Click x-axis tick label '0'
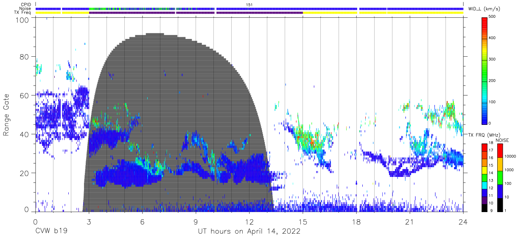 pyautogui.click(x=35, y=222)
